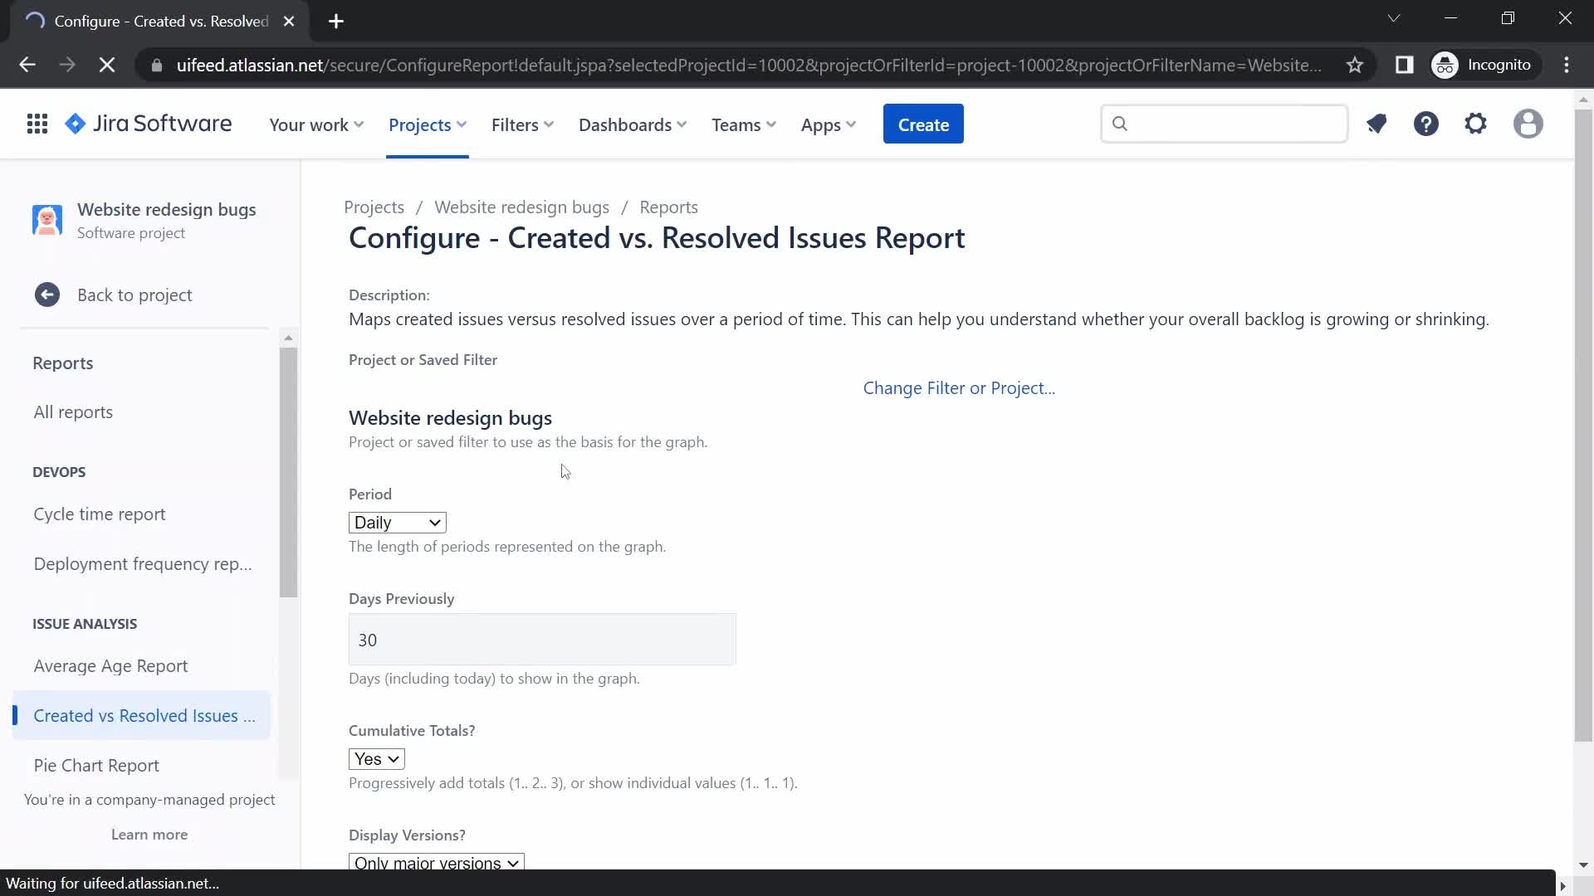Click the All reports sidebar link
This screenshot has width=1594, height=896.
[x=73, y=411]
